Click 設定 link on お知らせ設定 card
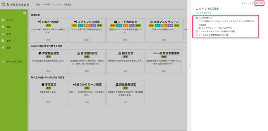Image resolution: width=268 pixels, height=131 pixels. point(48,40)
